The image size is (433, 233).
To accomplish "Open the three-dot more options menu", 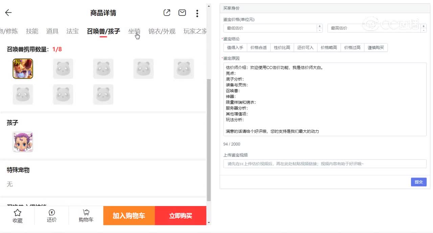I will 197,13.
